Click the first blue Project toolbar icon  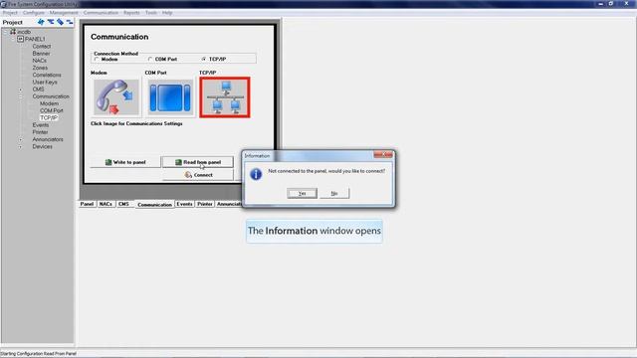click(x=41, y=22)
